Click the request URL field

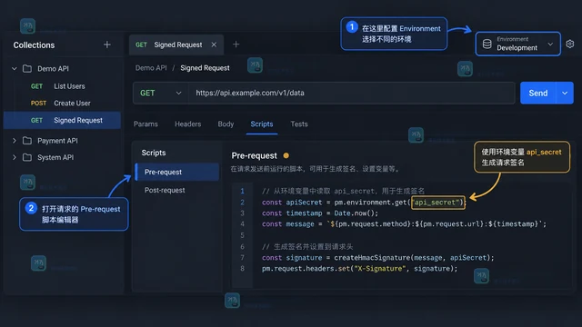point(351,93)
